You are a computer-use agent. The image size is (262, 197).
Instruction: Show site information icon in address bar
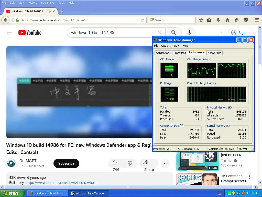13,20
